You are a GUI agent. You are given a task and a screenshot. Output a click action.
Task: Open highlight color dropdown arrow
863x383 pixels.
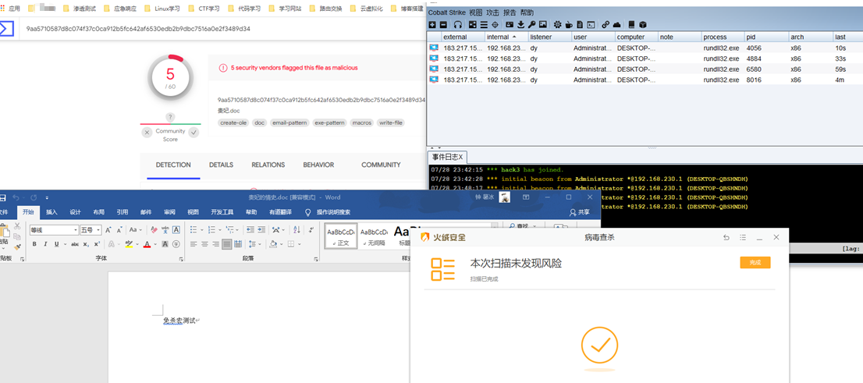pos(137,244)
